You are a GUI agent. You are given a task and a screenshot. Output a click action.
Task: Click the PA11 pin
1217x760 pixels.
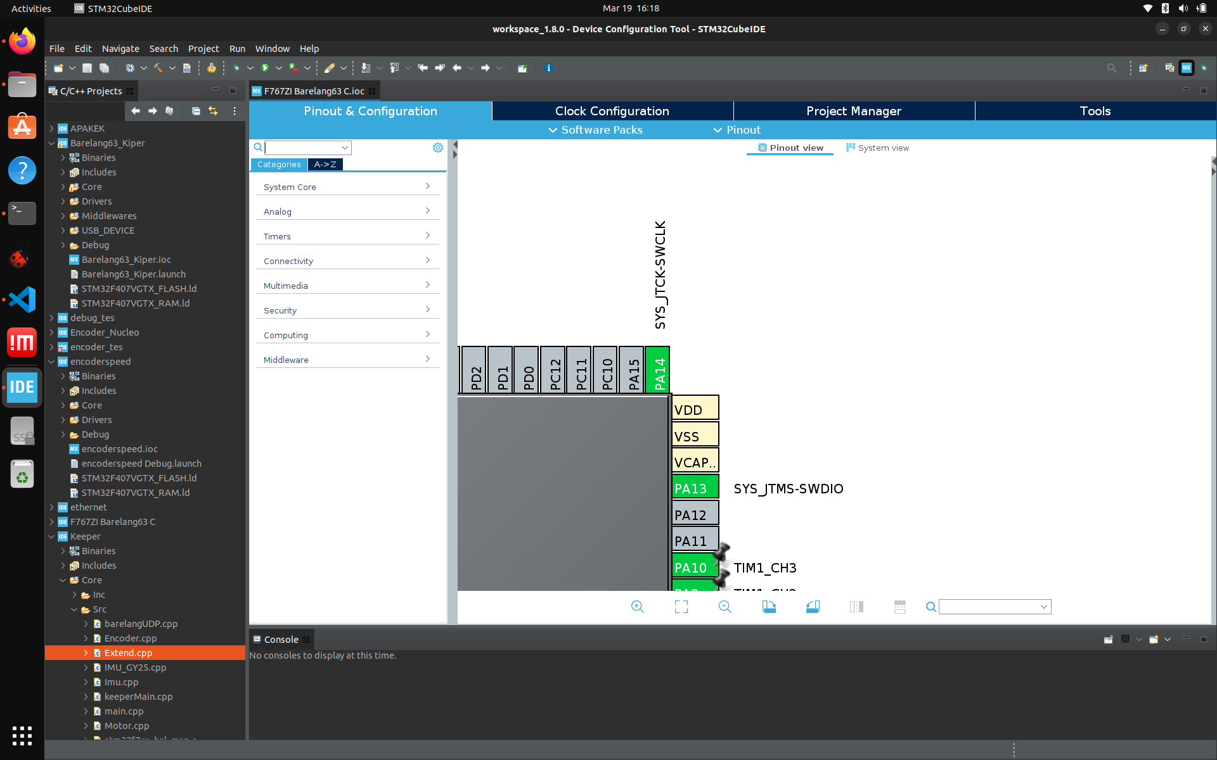tap(695, 539)
